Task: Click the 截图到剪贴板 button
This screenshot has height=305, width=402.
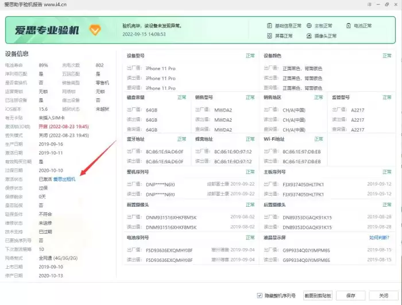Action: [318, 296]
